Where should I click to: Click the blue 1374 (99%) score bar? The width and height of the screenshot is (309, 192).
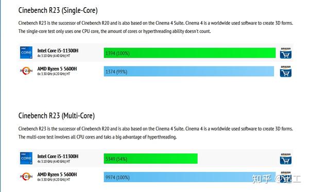click(189, 71)
